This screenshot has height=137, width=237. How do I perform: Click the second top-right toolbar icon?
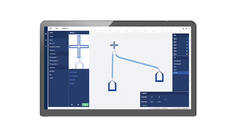[x=187, y=28]
